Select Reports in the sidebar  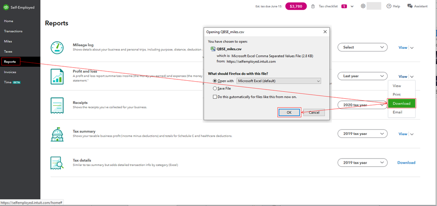[x=10, y=62]
